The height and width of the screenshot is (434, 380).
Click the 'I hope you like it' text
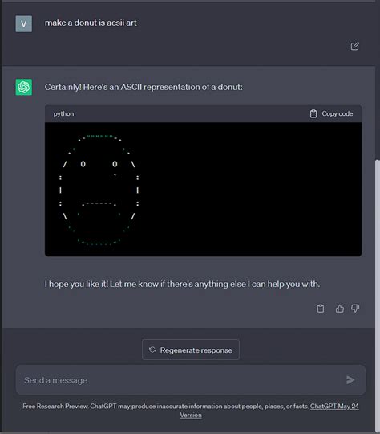tap(182, 284)
